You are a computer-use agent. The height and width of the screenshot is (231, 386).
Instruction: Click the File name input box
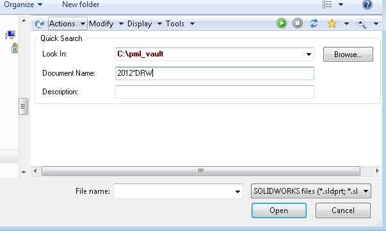(178, 191)
